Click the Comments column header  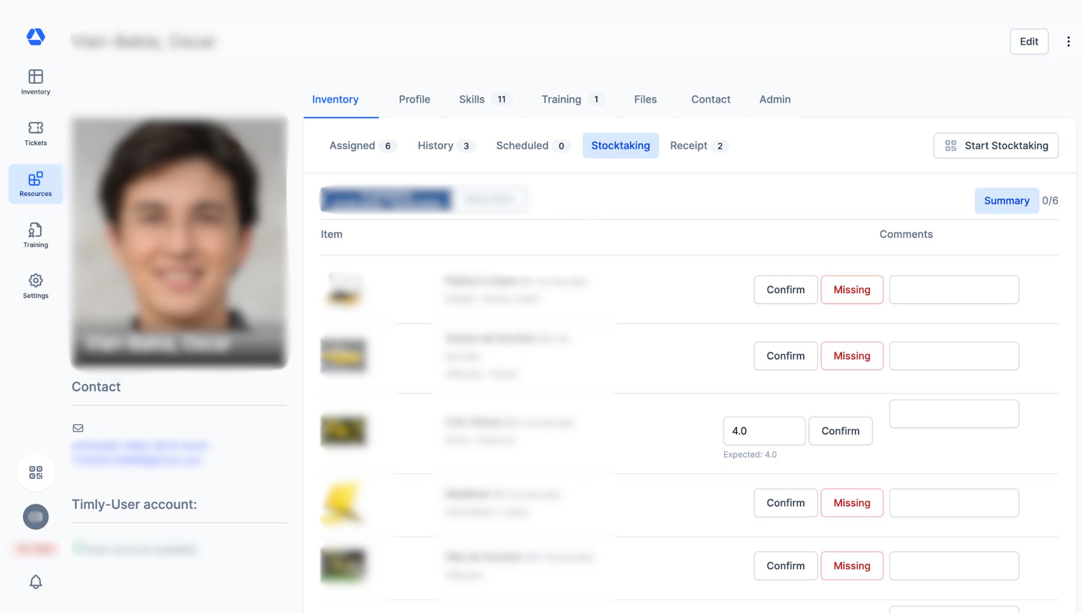(x=906, y=235)
